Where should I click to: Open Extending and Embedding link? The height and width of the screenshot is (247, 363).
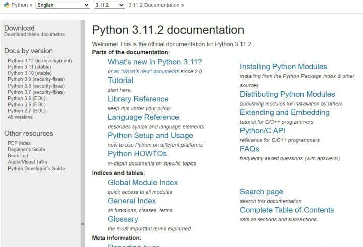pos(285,112)
